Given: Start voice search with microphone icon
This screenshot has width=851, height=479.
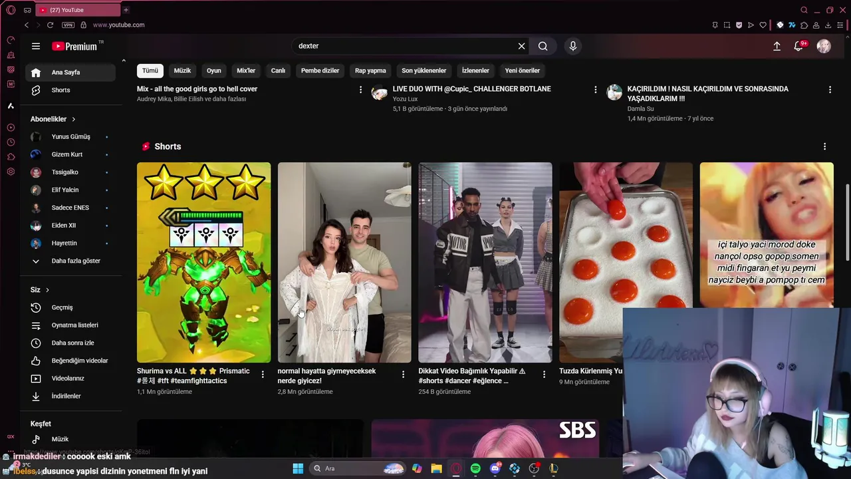Looking at the screenshot, I should coord(573,46).
